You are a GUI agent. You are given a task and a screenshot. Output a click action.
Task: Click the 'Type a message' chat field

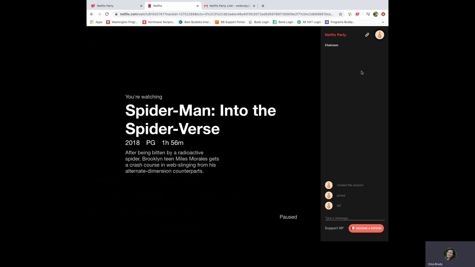[x=354, y=218]
